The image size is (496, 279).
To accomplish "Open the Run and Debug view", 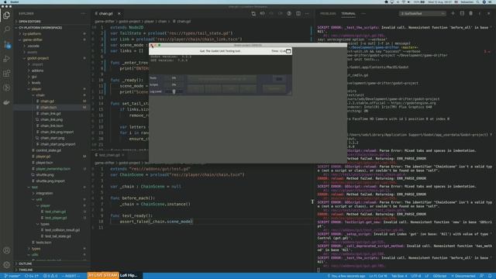I will 6,59.
